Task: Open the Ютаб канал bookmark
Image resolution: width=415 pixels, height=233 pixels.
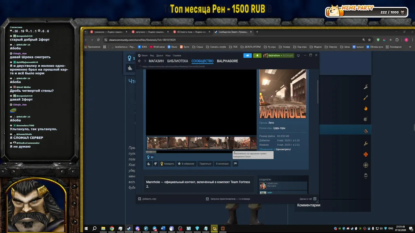Action: pyautogui.click(x=157, y=47)
